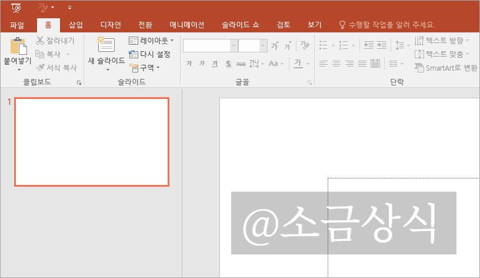
Task: Apply numbered list
Action: (x=344, y=45)
